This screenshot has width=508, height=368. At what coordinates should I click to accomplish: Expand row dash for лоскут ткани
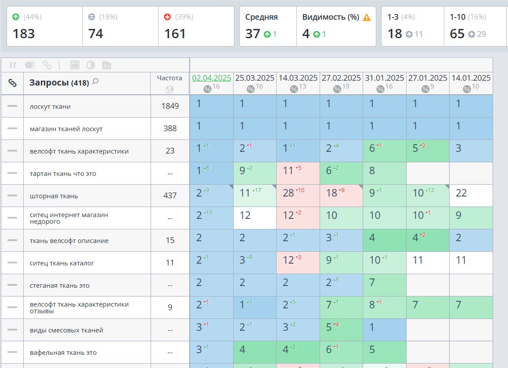pyautogui.click(x=12, y=106)
